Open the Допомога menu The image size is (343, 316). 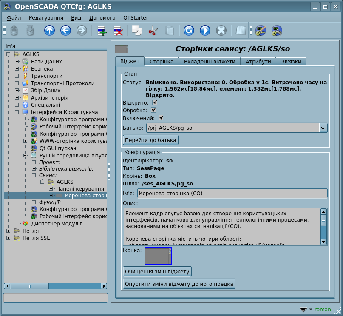click(102, 18)
